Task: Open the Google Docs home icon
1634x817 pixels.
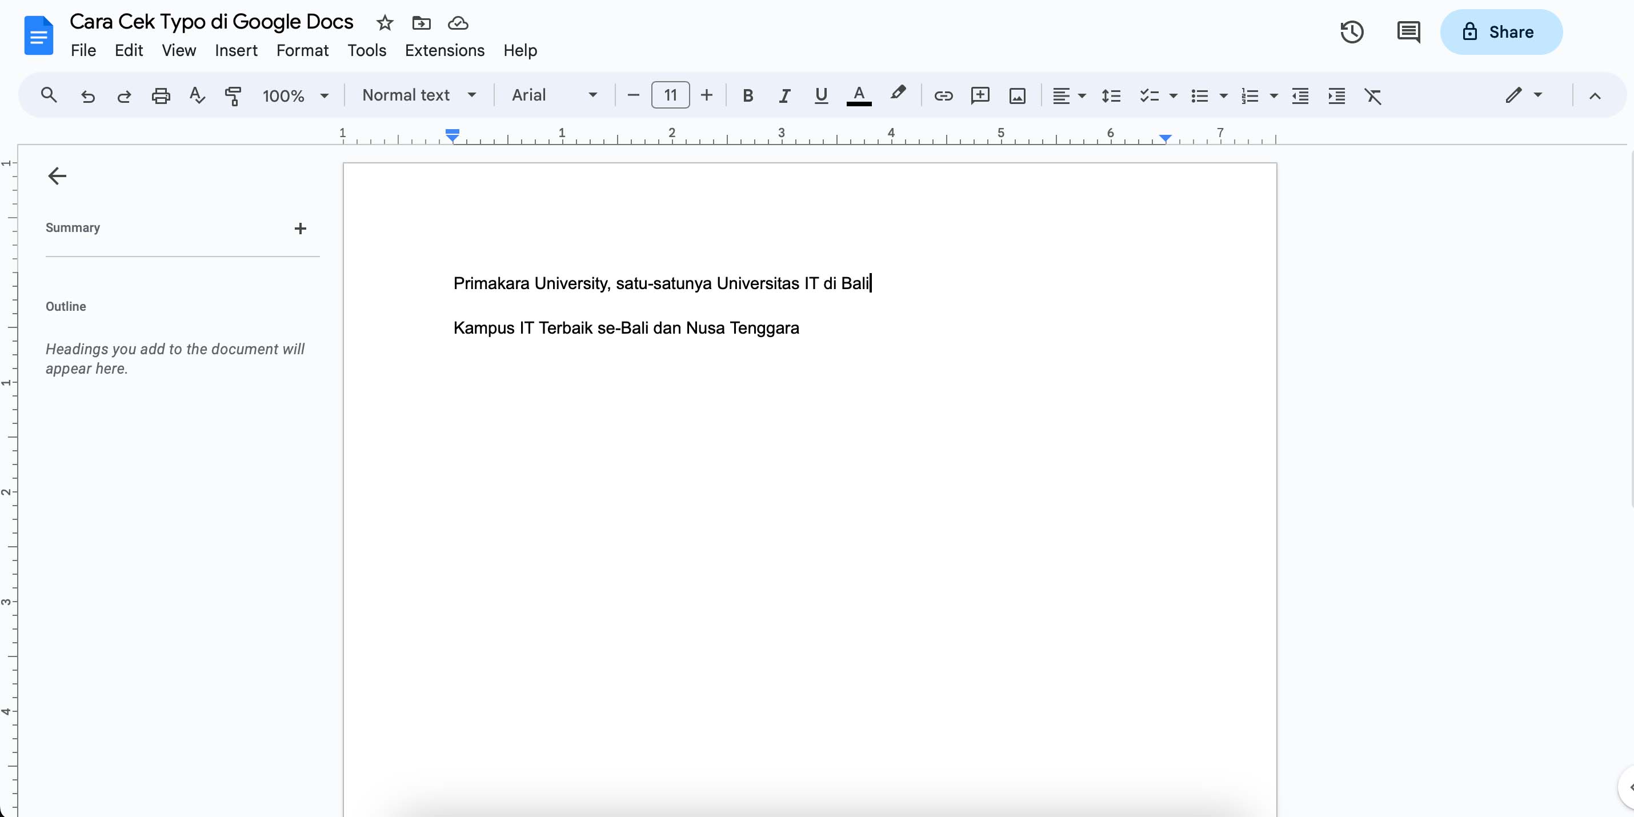Action: tap(38, 35)
